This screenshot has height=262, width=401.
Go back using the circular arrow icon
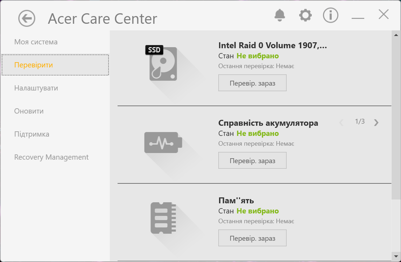[27, 19]
